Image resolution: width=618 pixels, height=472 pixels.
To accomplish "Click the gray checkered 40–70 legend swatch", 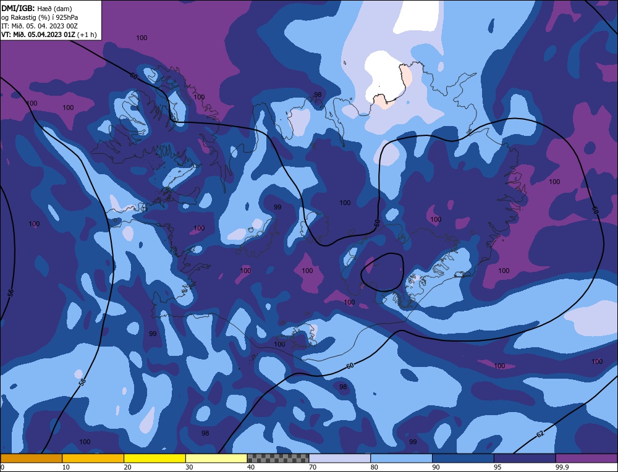I will coord(278,458).
